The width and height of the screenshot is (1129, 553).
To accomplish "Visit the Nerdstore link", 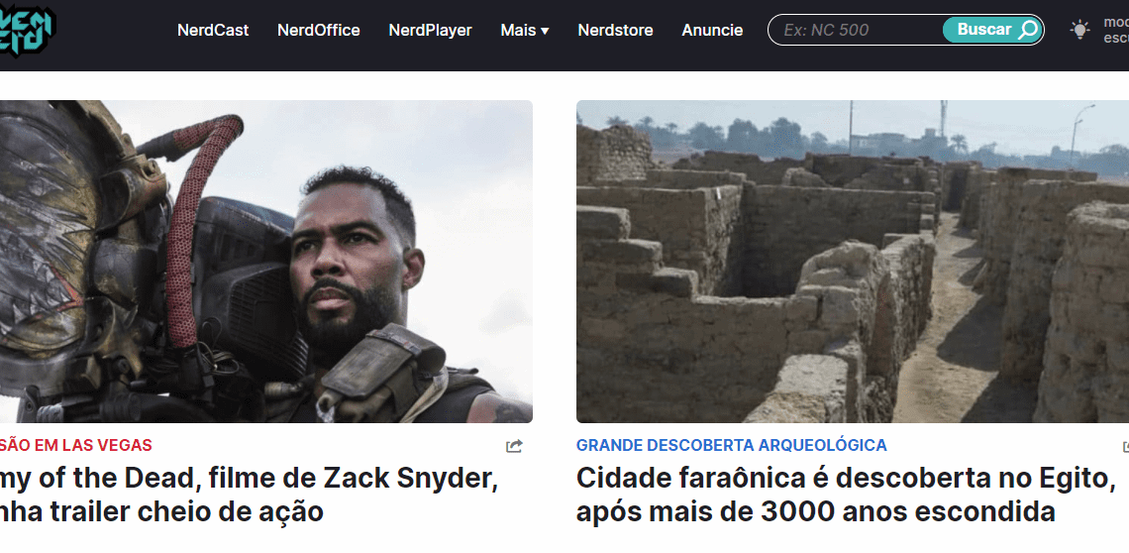I will click(x=615, y=31).
